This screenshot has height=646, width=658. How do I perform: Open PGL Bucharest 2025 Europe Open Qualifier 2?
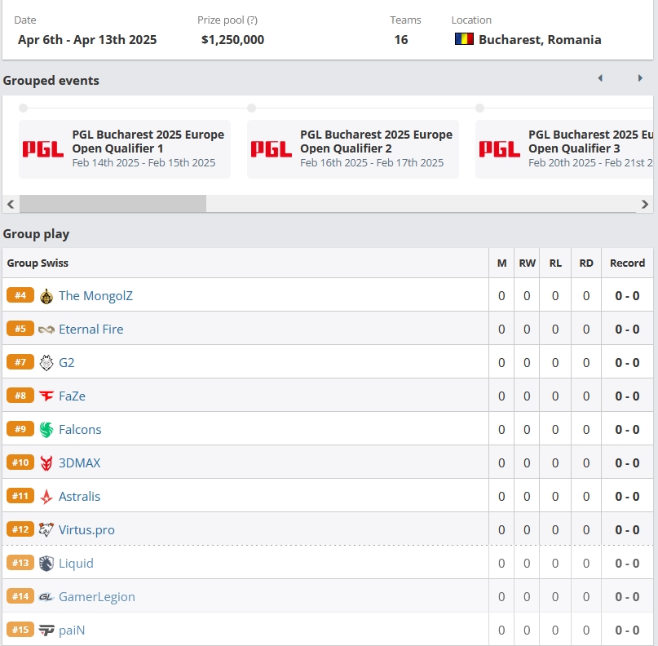[x=353, y=149]
